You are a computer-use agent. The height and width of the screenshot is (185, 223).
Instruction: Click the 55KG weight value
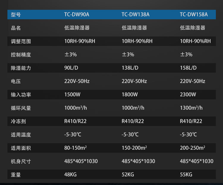186,175
